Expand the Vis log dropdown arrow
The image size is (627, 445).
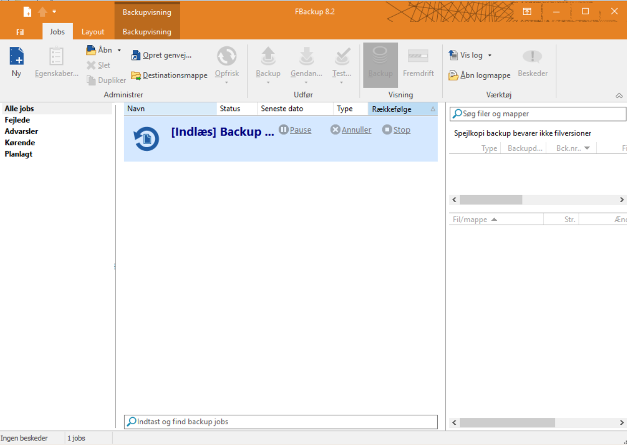click(x=489, y=55)
